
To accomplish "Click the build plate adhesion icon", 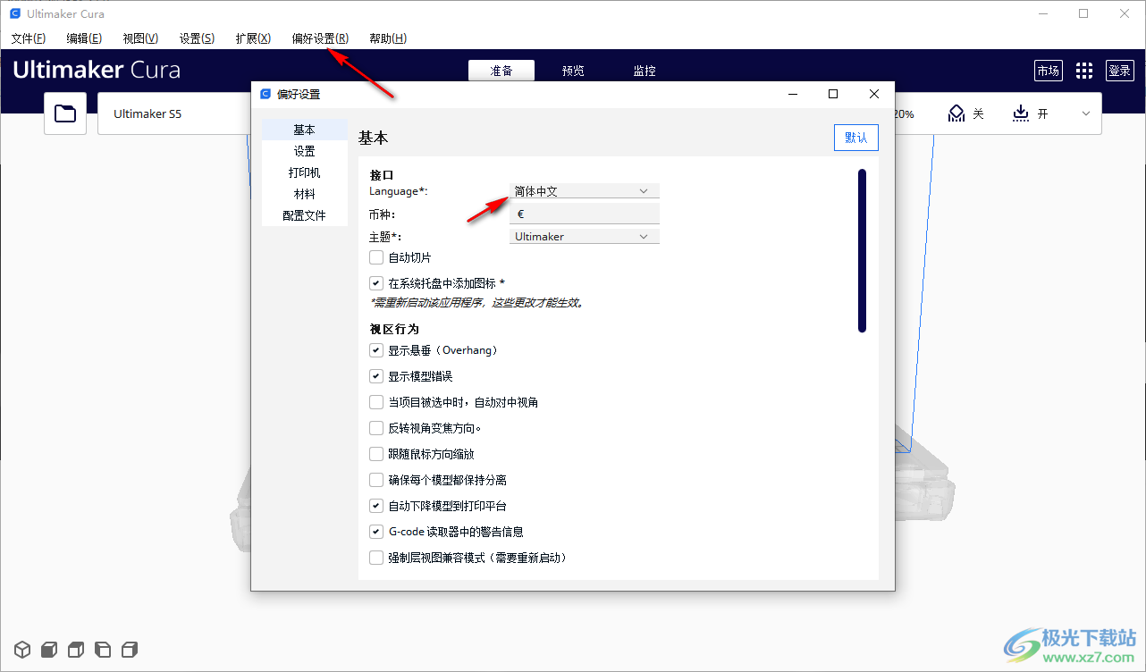I will pos(1021,113).
